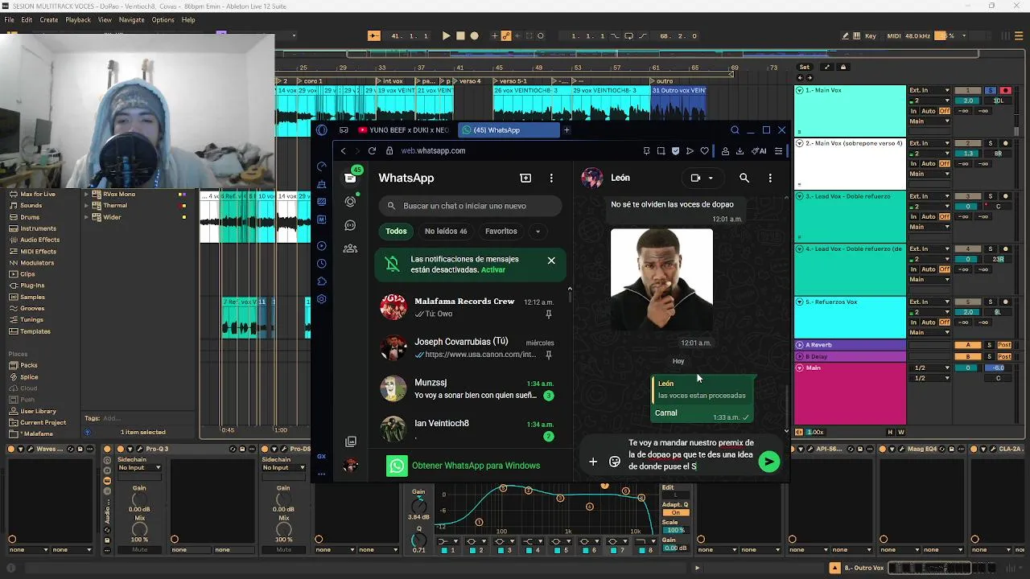
Task: Open the Ian Veintioch8 chat
Action: [x=469, y=429]
